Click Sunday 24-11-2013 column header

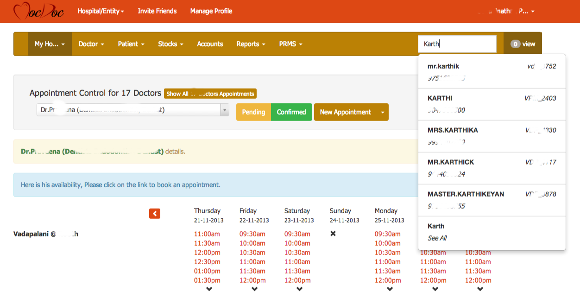click(345, 216)
